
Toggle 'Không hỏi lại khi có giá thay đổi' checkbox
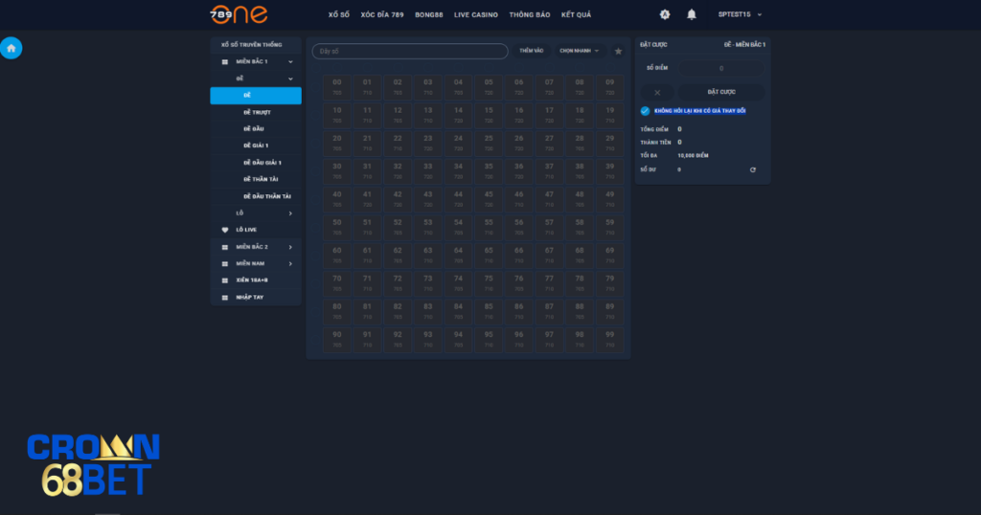[645, 111]
